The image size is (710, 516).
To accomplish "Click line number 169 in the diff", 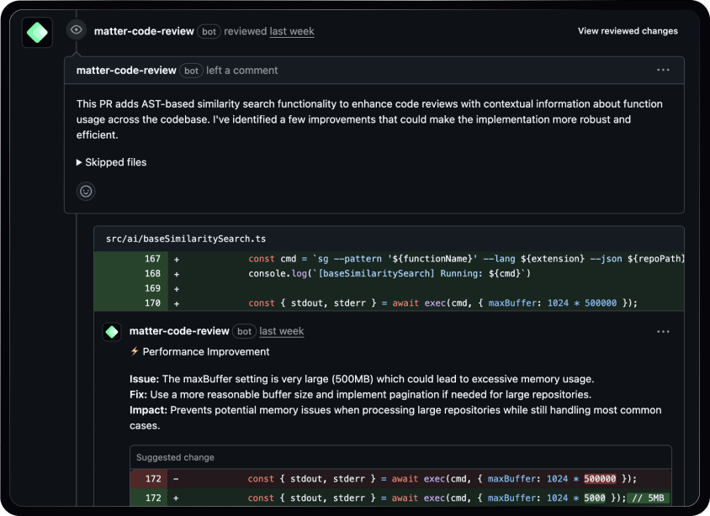I will pyautogui.click(x=152, y=288).
